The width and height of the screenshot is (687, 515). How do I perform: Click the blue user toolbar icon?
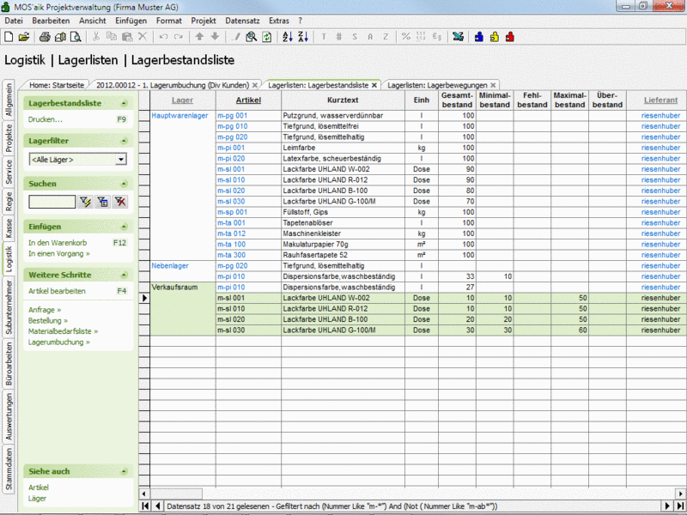[x=479, y=37]
